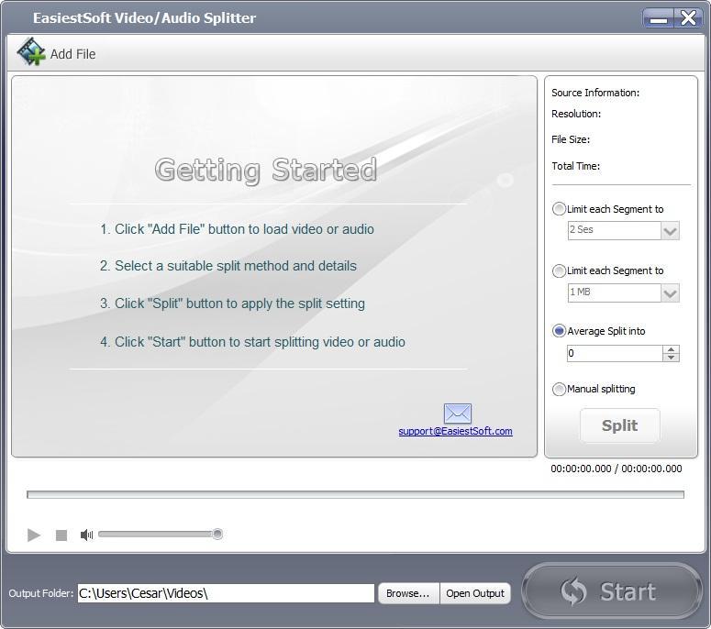Image resolution: width=711 pixels, height=629 pixels.
Task: Decrease the Average Split count
Action: 671,358
